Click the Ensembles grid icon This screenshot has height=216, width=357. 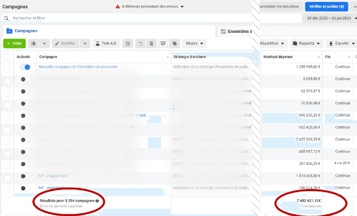click(x=223, y=31)
